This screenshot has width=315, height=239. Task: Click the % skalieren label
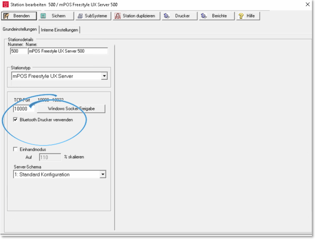(74, 157)
